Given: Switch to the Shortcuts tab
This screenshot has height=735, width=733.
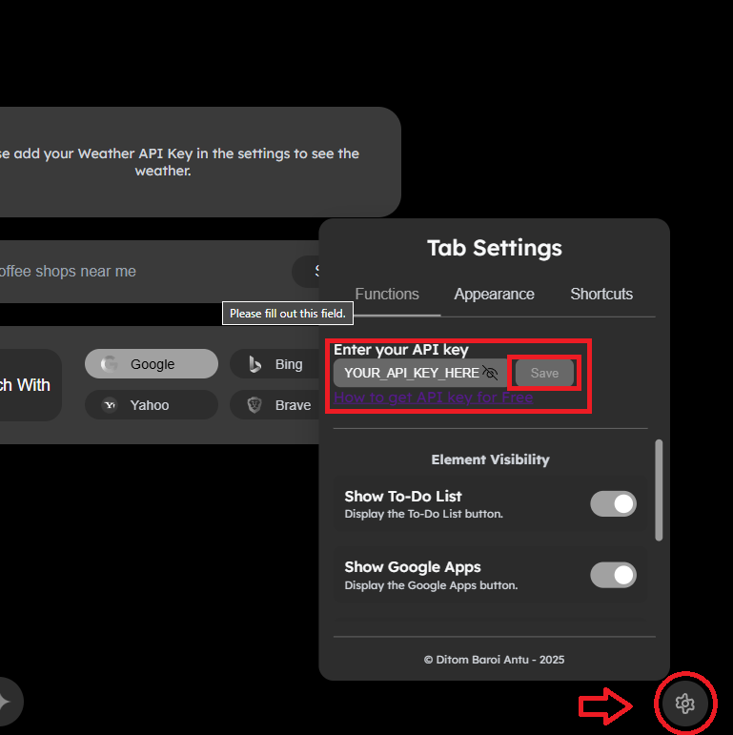Looking at the screenshot, I should [x=601, y=294].
